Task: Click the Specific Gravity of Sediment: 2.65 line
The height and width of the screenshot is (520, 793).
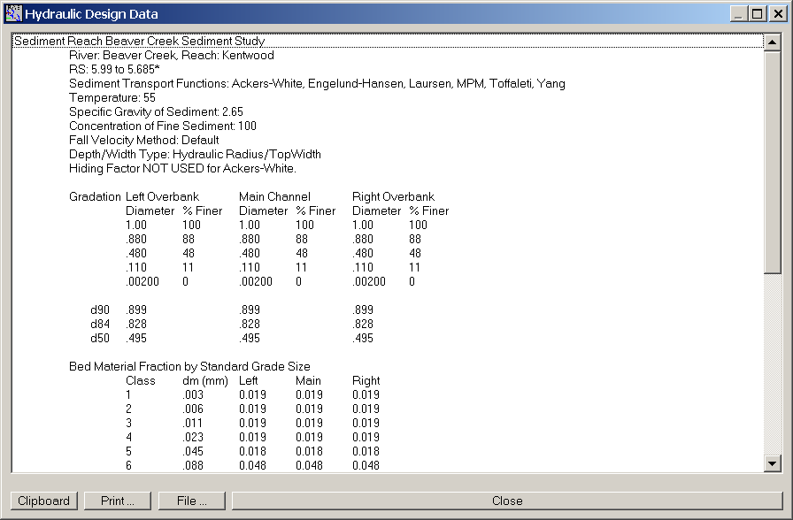Action: (x=156, y=112)
